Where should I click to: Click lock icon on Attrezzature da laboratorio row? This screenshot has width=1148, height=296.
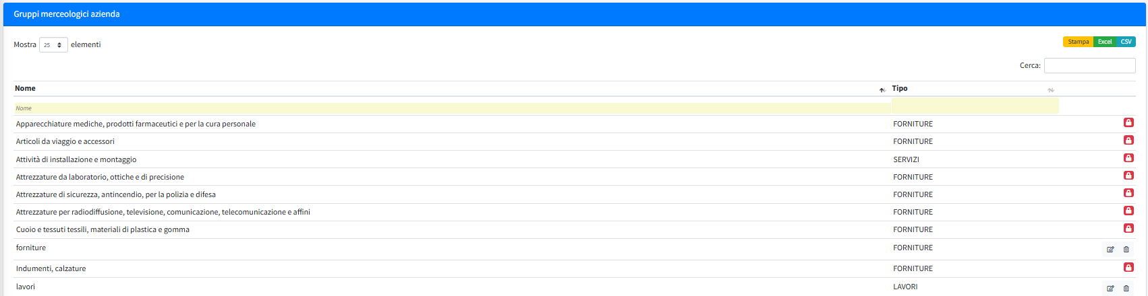click(x=1128, y=176)
